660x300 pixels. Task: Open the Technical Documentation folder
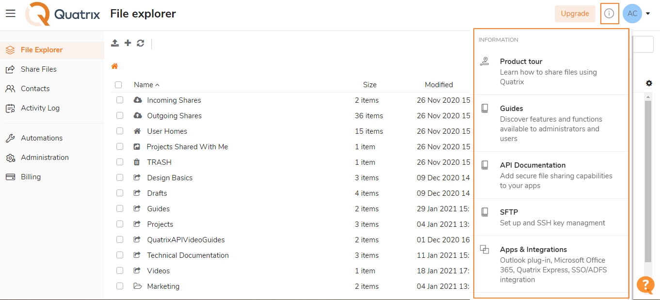[188, 255]
